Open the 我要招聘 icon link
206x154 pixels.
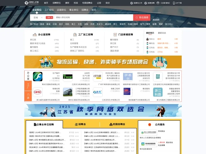(x=146, y=3)
